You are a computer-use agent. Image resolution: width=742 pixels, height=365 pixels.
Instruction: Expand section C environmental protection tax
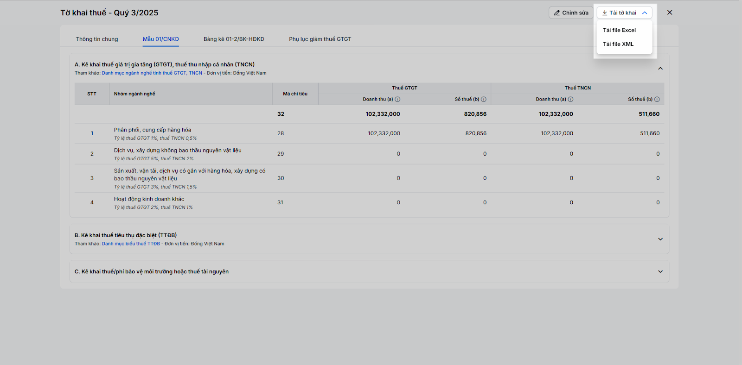pyautogui.click(x=660, y=271)
